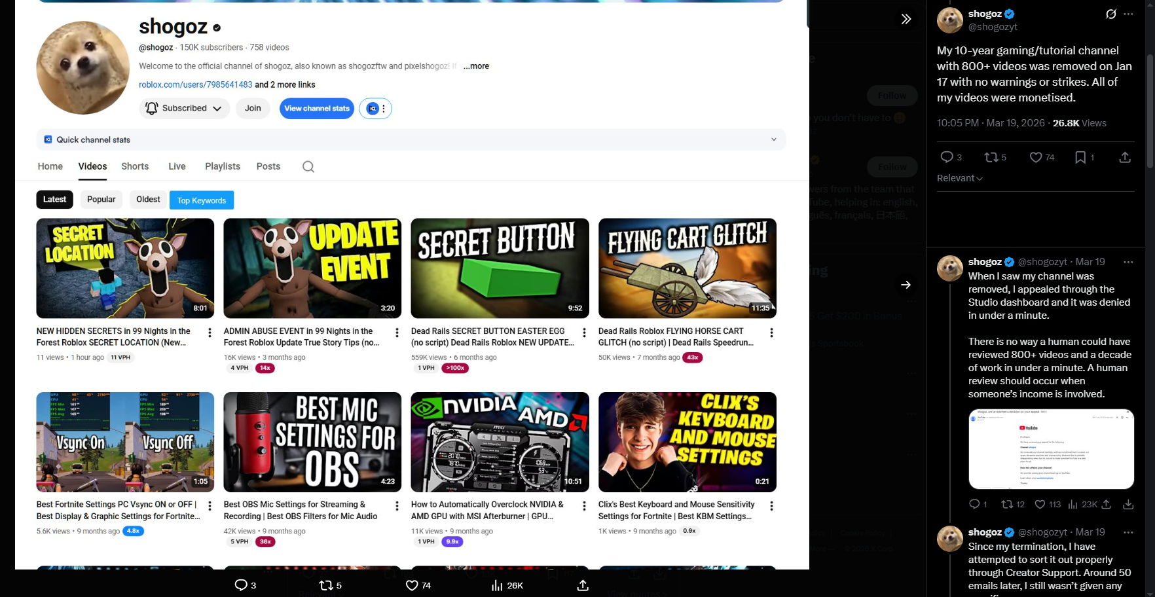Image resolution: width=1155 pixels, height=597 pixels.
Task: Like the post using the heart under the image
Action: pos(412,585)
